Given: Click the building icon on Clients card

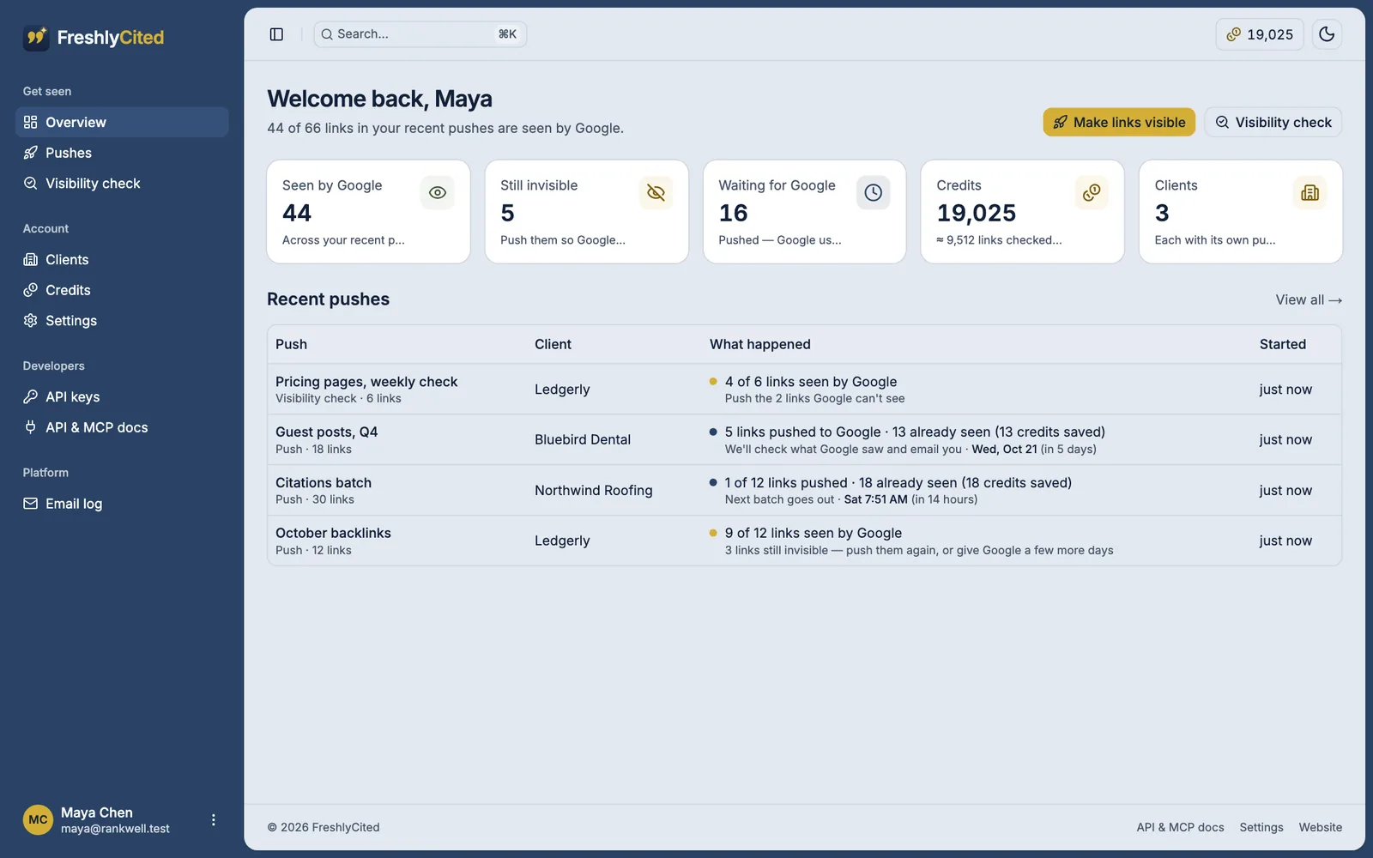Looking at the screenshot, I should pyautogui.click(x=1309, y=193).
